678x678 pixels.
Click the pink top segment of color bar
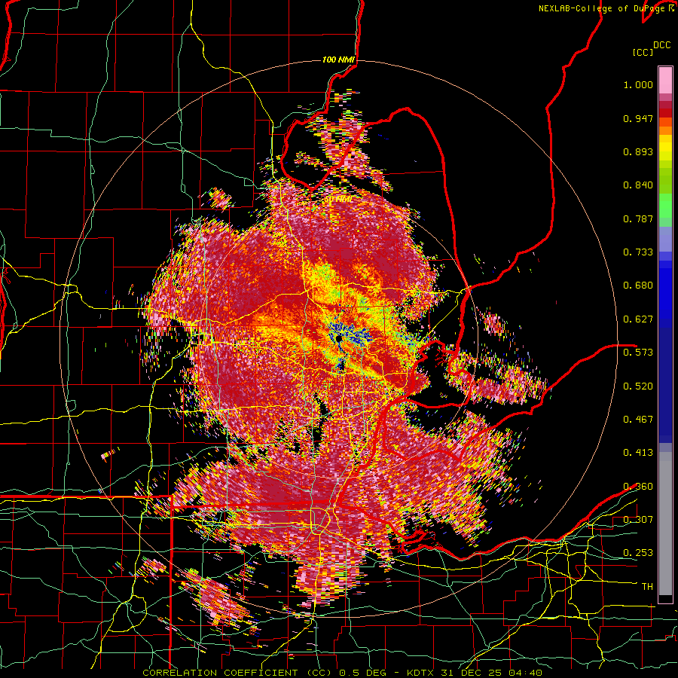(x=665, y=80)
